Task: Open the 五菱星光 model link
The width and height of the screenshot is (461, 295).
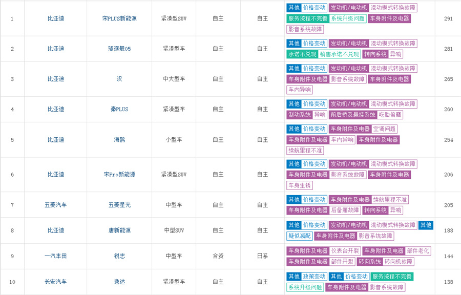Action: 119,205
